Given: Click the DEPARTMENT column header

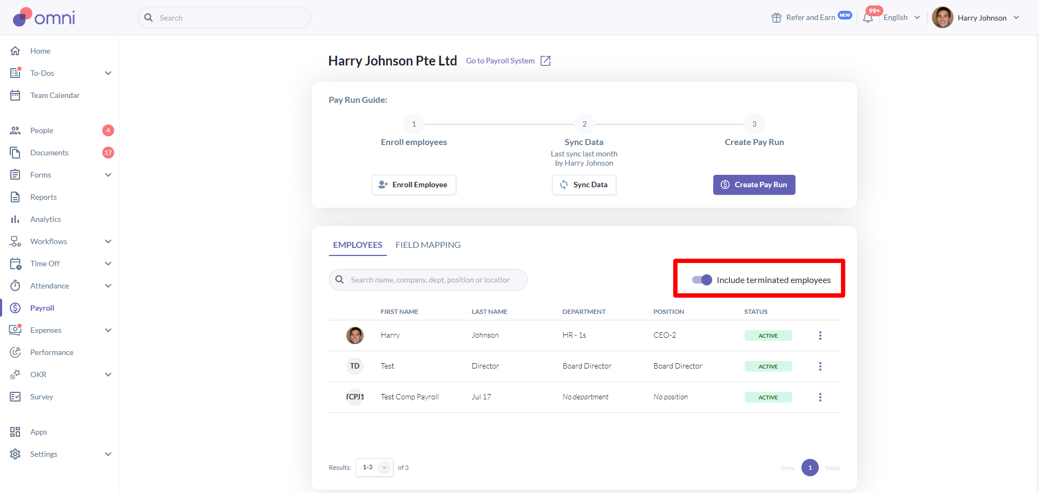Looking at the screenshot, I should [x=584, y=312].
